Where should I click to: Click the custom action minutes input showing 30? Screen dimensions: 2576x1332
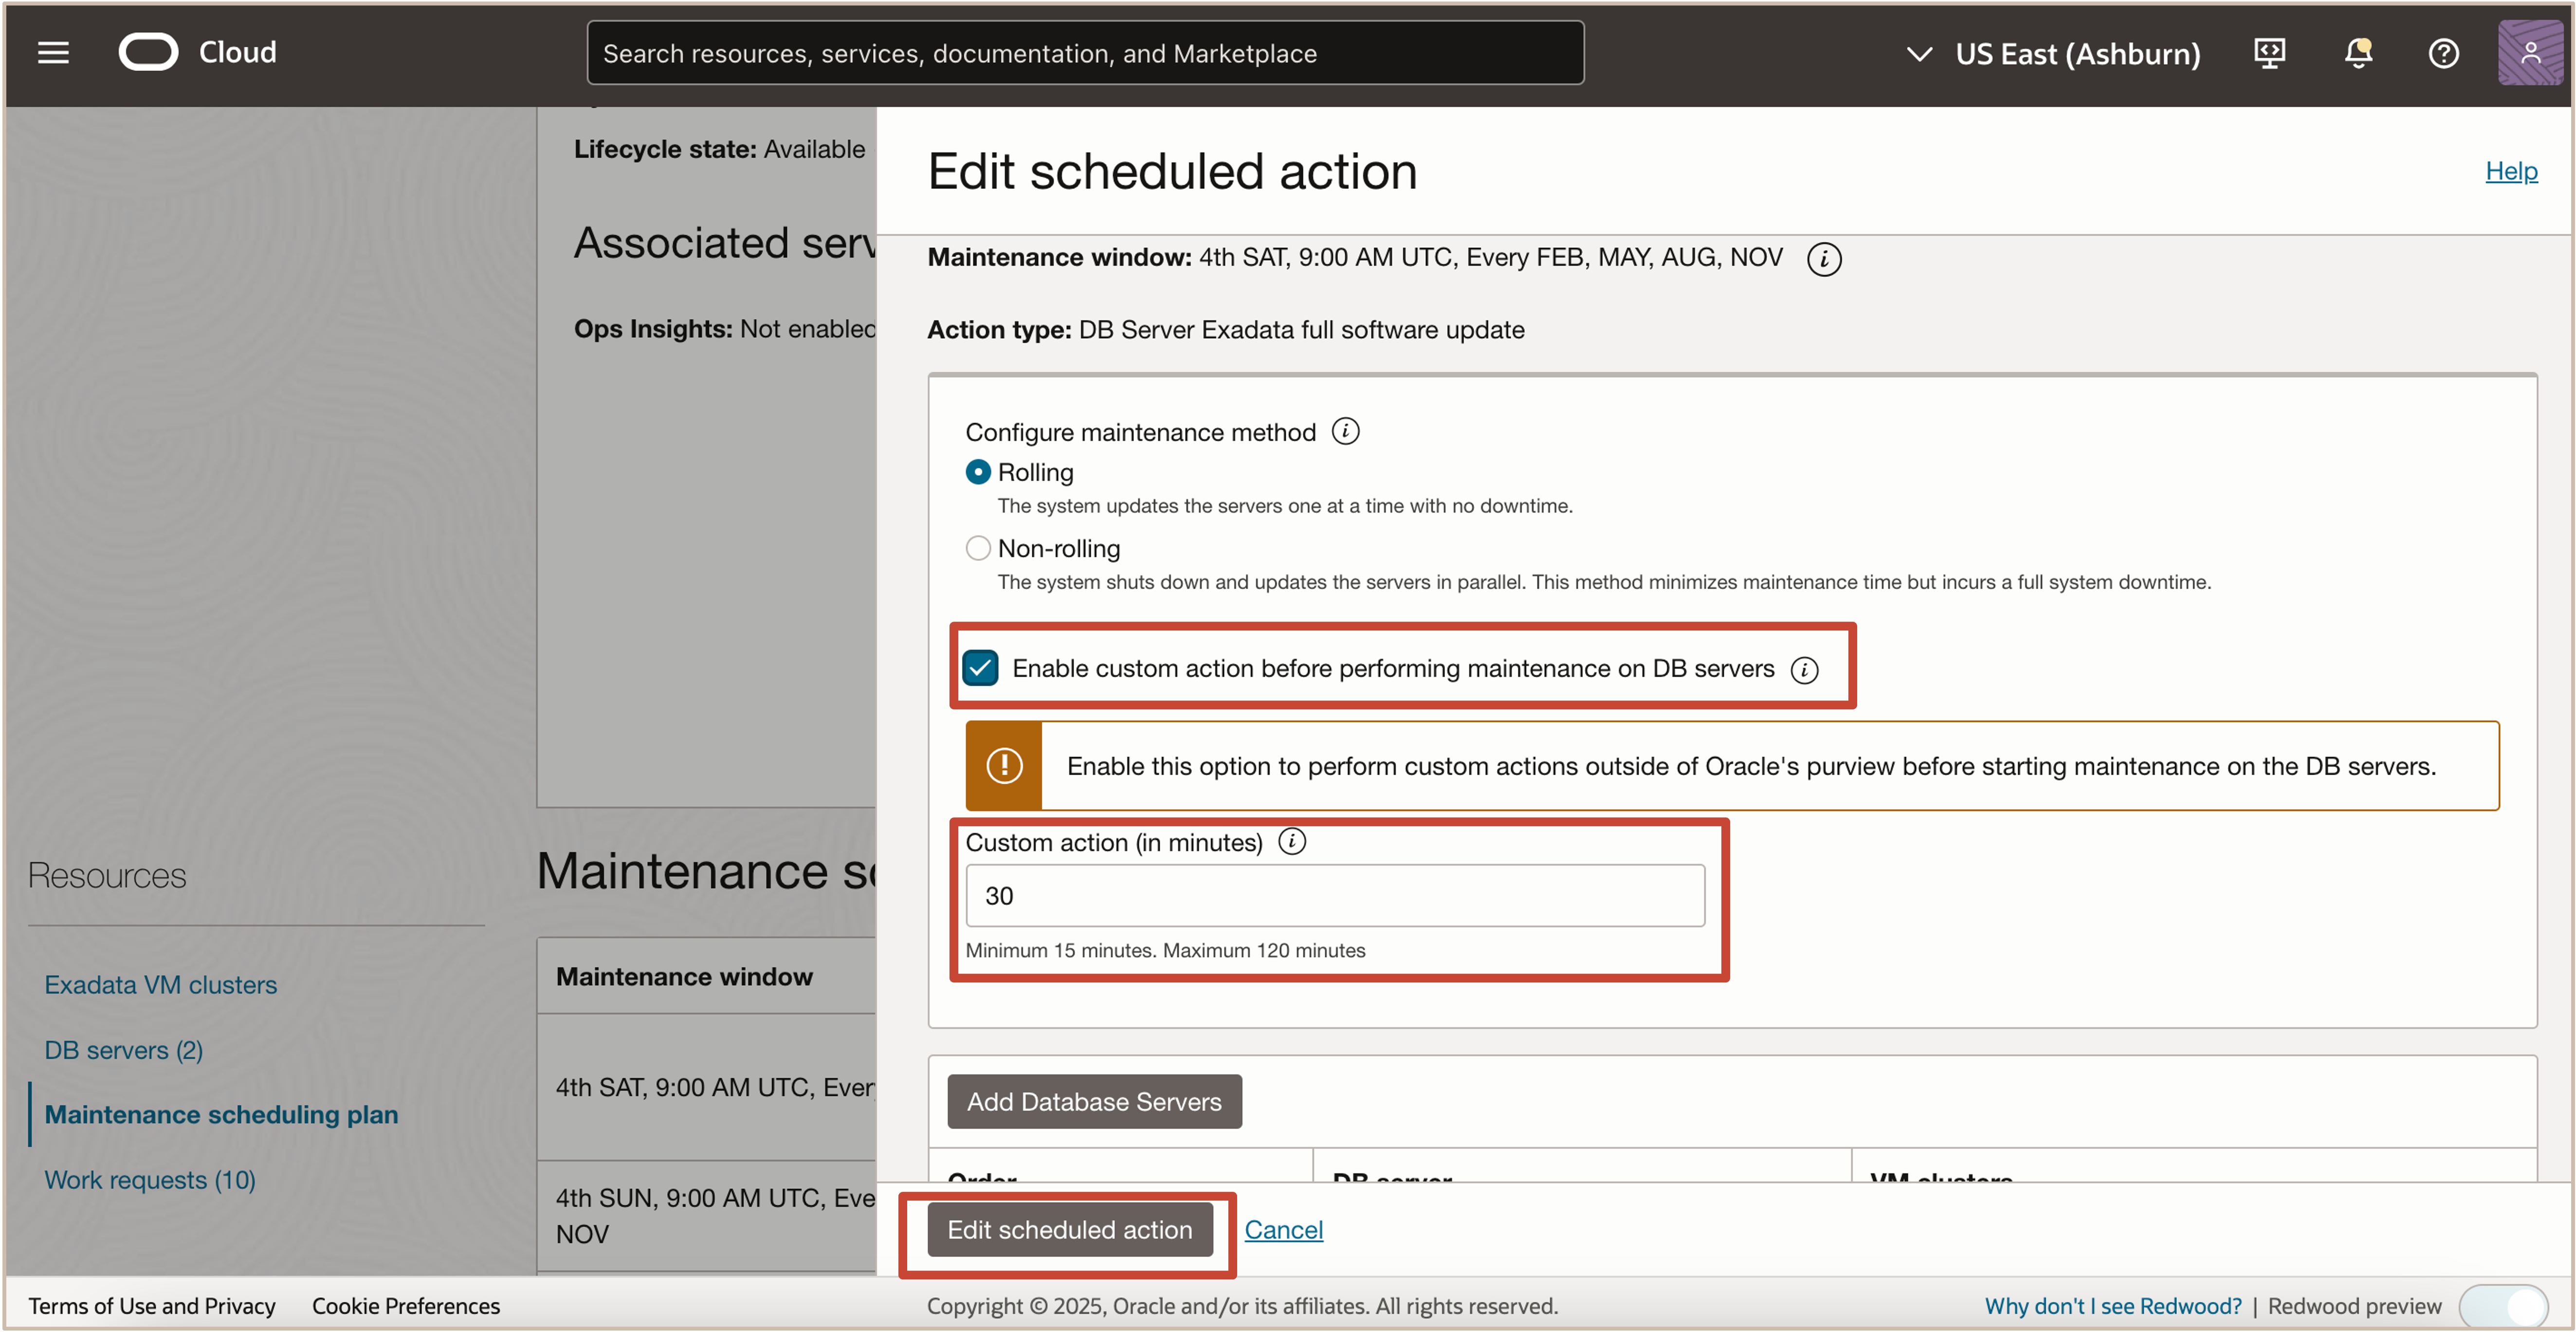pos(1334,895)
